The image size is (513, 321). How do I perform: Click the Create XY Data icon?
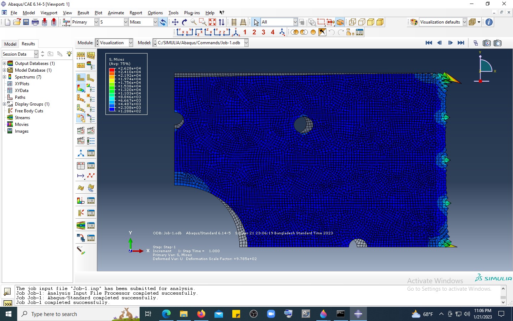(81, 165)
